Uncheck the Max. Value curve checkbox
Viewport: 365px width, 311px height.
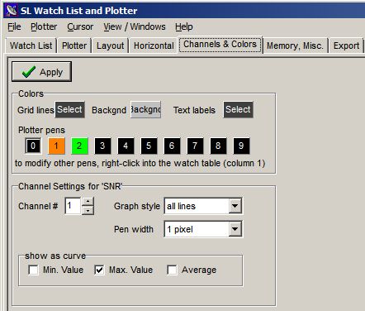pos(99,270)
